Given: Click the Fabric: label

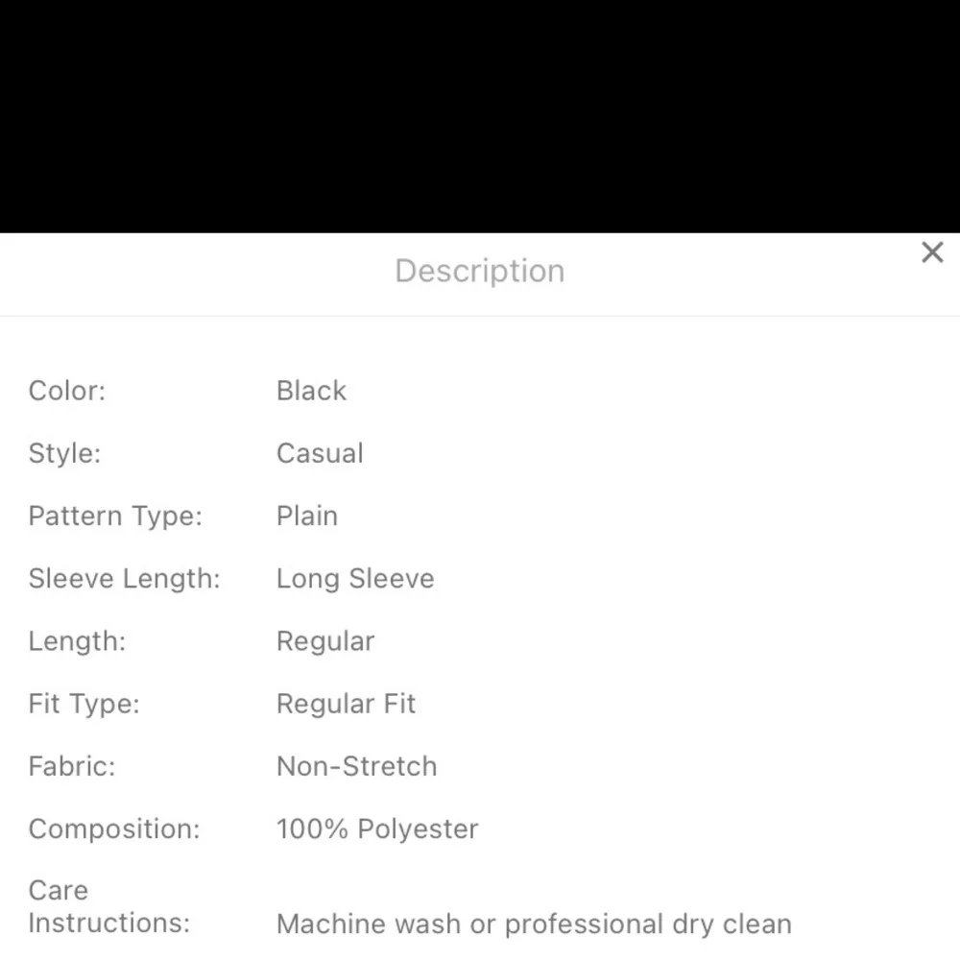Looking at the screenshot, I should (72, 766).
